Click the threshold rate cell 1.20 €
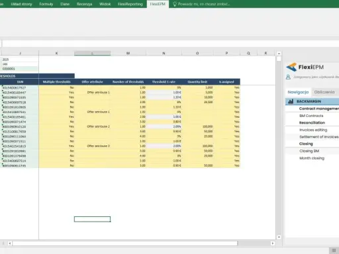This screenshot has width=339, height=254. (x=164, y=97)
